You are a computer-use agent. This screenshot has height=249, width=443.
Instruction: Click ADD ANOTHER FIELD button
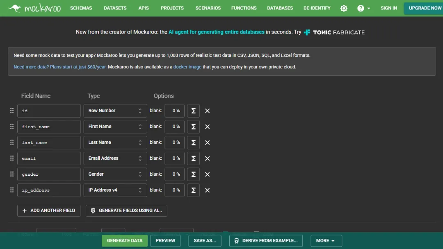tap(49, 211)
